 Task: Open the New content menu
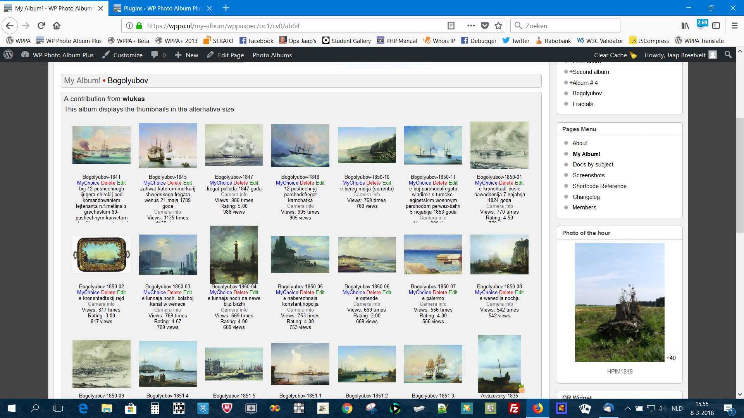pos(186,55)
